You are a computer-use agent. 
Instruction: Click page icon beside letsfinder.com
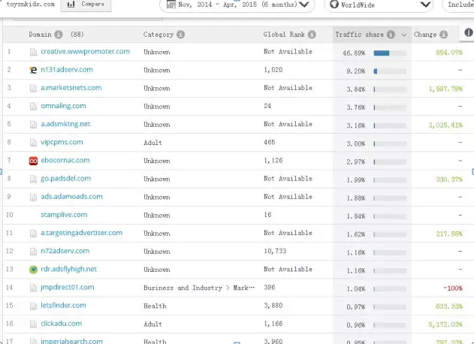click(33, 306)
